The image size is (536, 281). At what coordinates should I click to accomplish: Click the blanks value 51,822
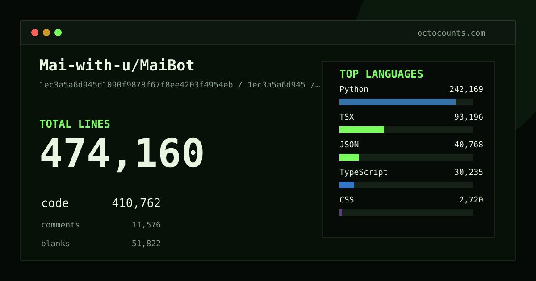click(x=146, y=244)
